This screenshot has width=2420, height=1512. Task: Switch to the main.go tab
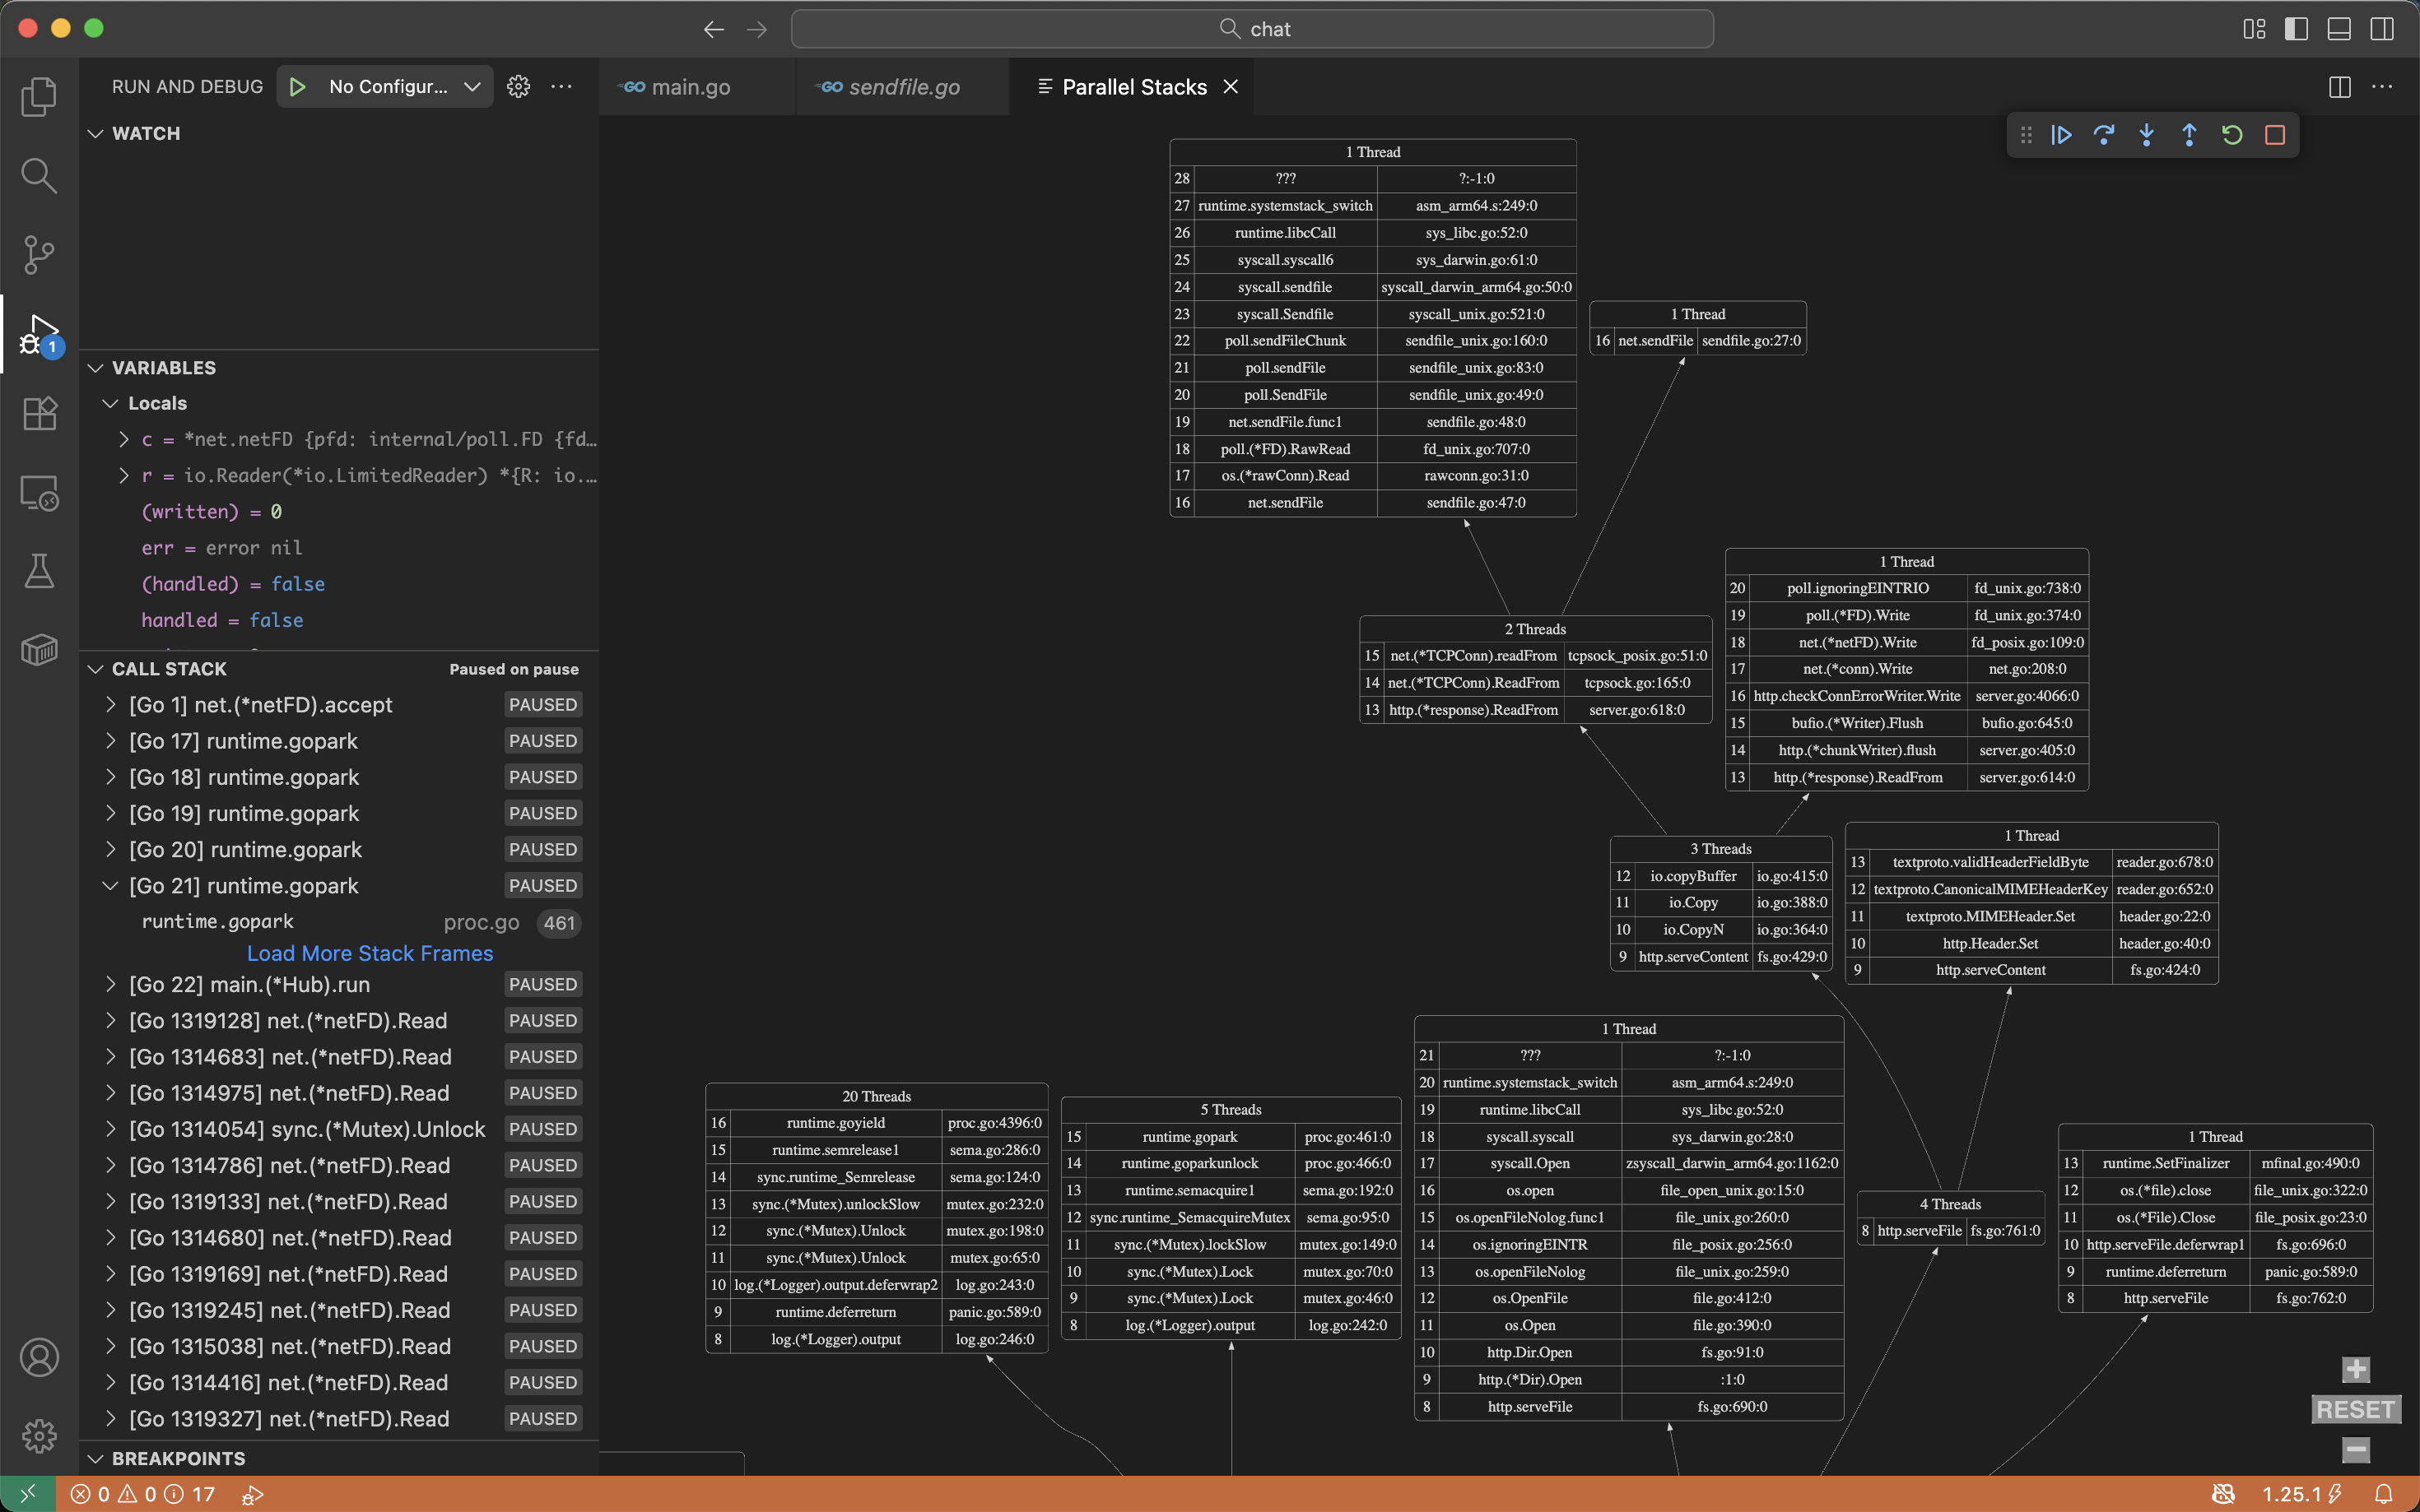click(691, 87)
